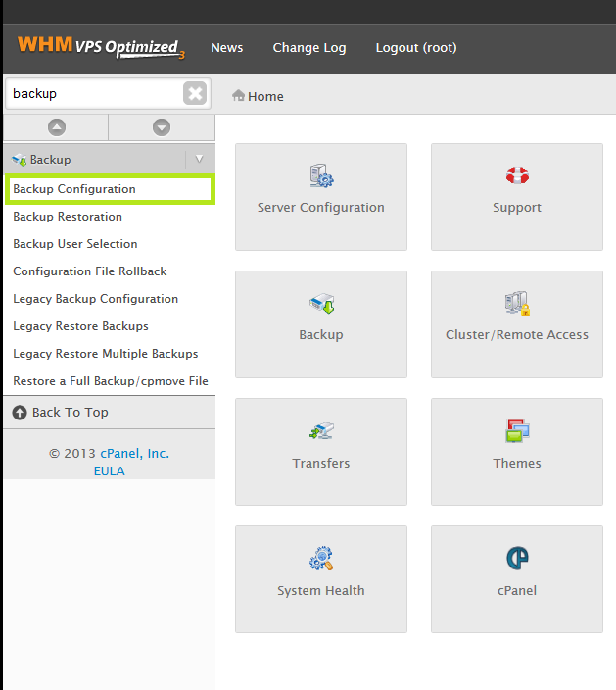Follow the cPanel, Inc. link
This screenshot has height=690, width=616.
click(134, 453)
